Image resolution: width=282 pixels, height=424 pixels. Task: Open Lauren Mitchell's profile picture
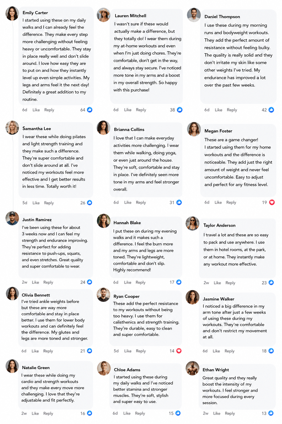(x=104, y=15)
